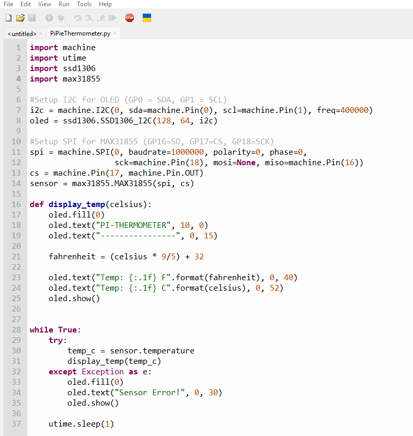Click on "sensor.temperature" in line 30
This screenshot has width=413, height=436.
coord(152,351)
